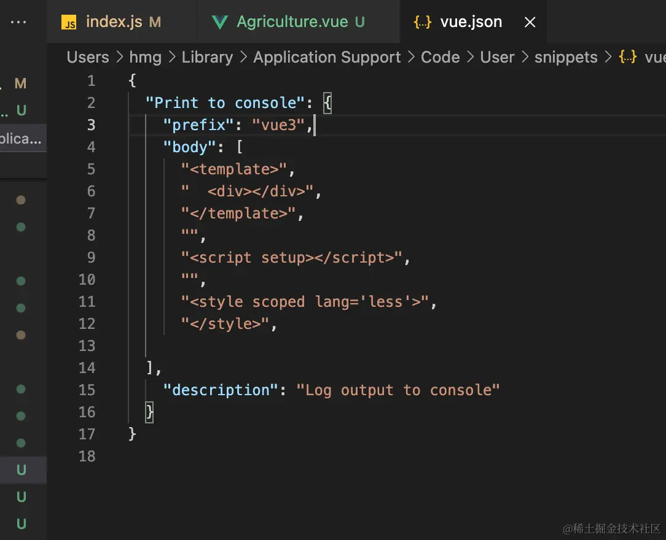Image resolution: width=666 pixels, height=540 pixels.
Task: Click the Vue logo icon on Agriculture.vue tab
Action: point(219,22)
